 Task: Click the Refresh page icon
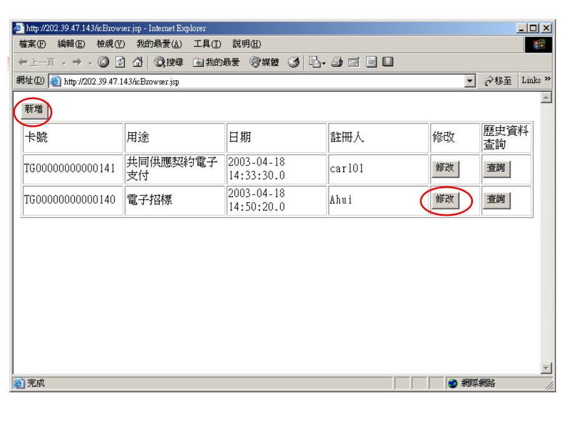click(120, 62)
